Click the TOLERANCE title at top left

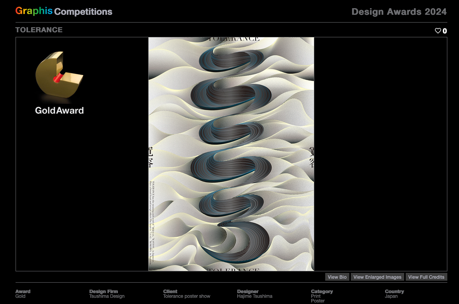(39, 30)
